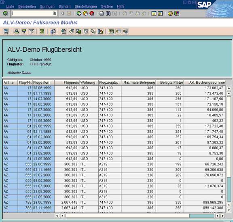Click the binoculars Find icon
The height and width of the screenshot is (222, 233).
point(108,13)
